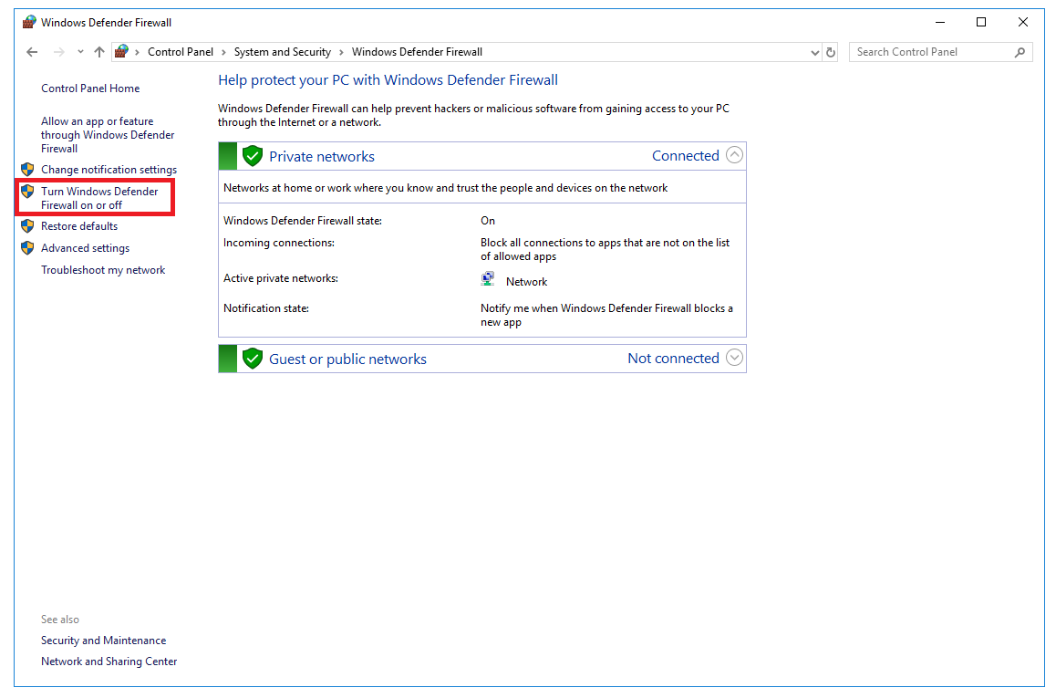1056x698 pixels.
Task: Open Advanced settings
Action: click(85, 248)
